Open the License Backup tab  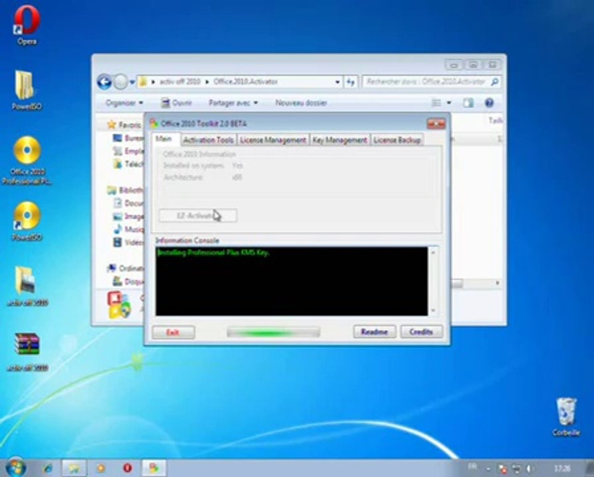(x=397, y=140)
